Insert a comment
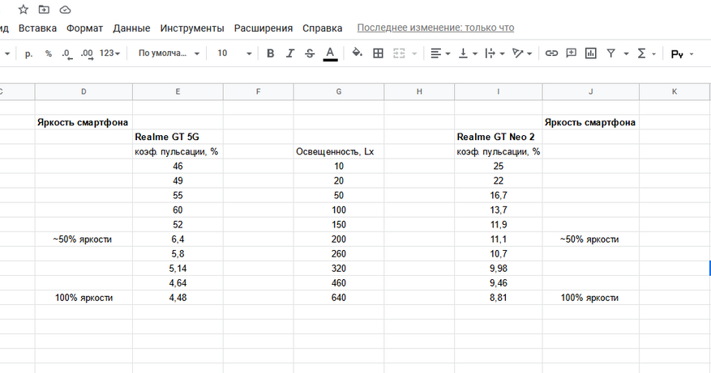Viewport: 711px width, 373px height. point(571,53)
